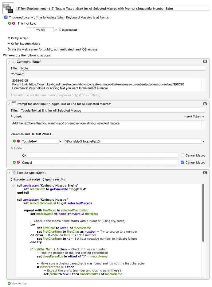Click the New Action button

click(x=17, y=283)
